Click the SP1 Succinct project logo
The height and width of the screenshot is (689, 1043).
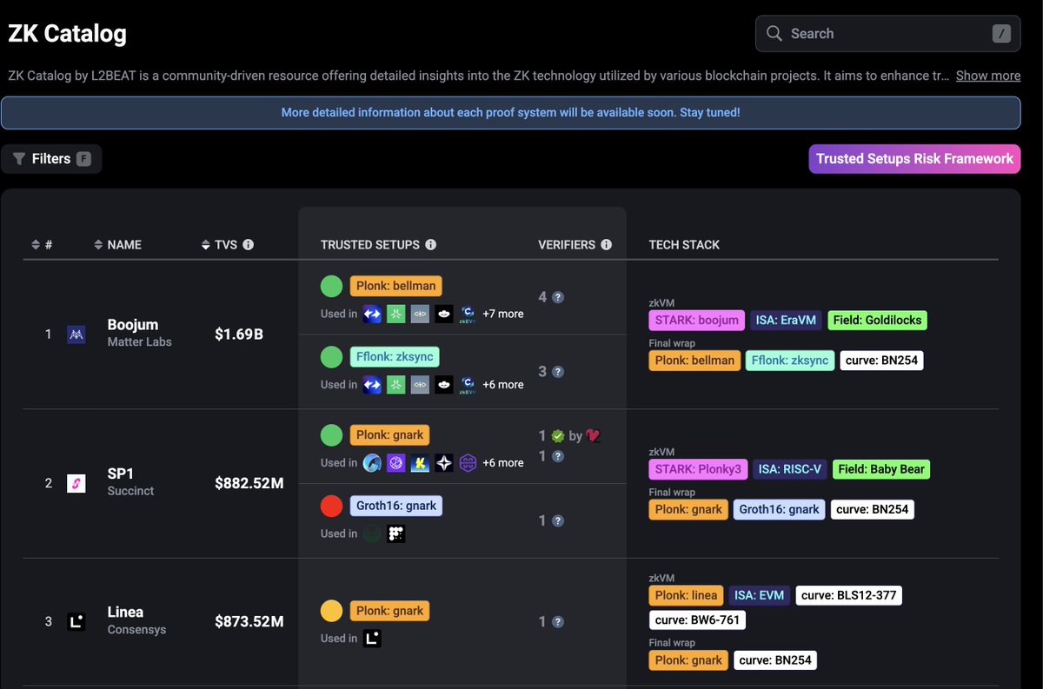(x=76, y=483)
